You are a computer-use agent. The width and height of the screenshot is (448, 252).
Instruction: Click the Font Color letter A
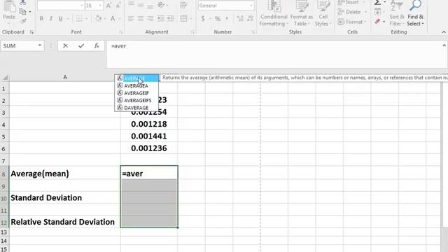coord(113,19)
